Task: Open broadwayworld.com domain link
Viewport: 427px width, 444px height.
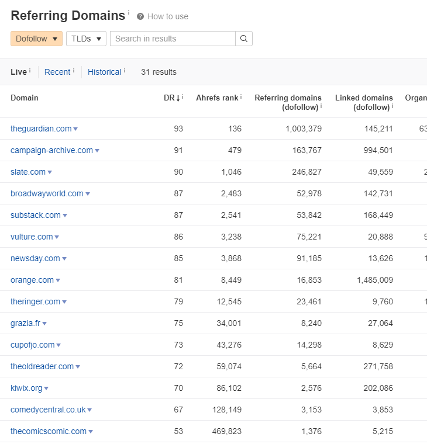Action: (47, 193)
